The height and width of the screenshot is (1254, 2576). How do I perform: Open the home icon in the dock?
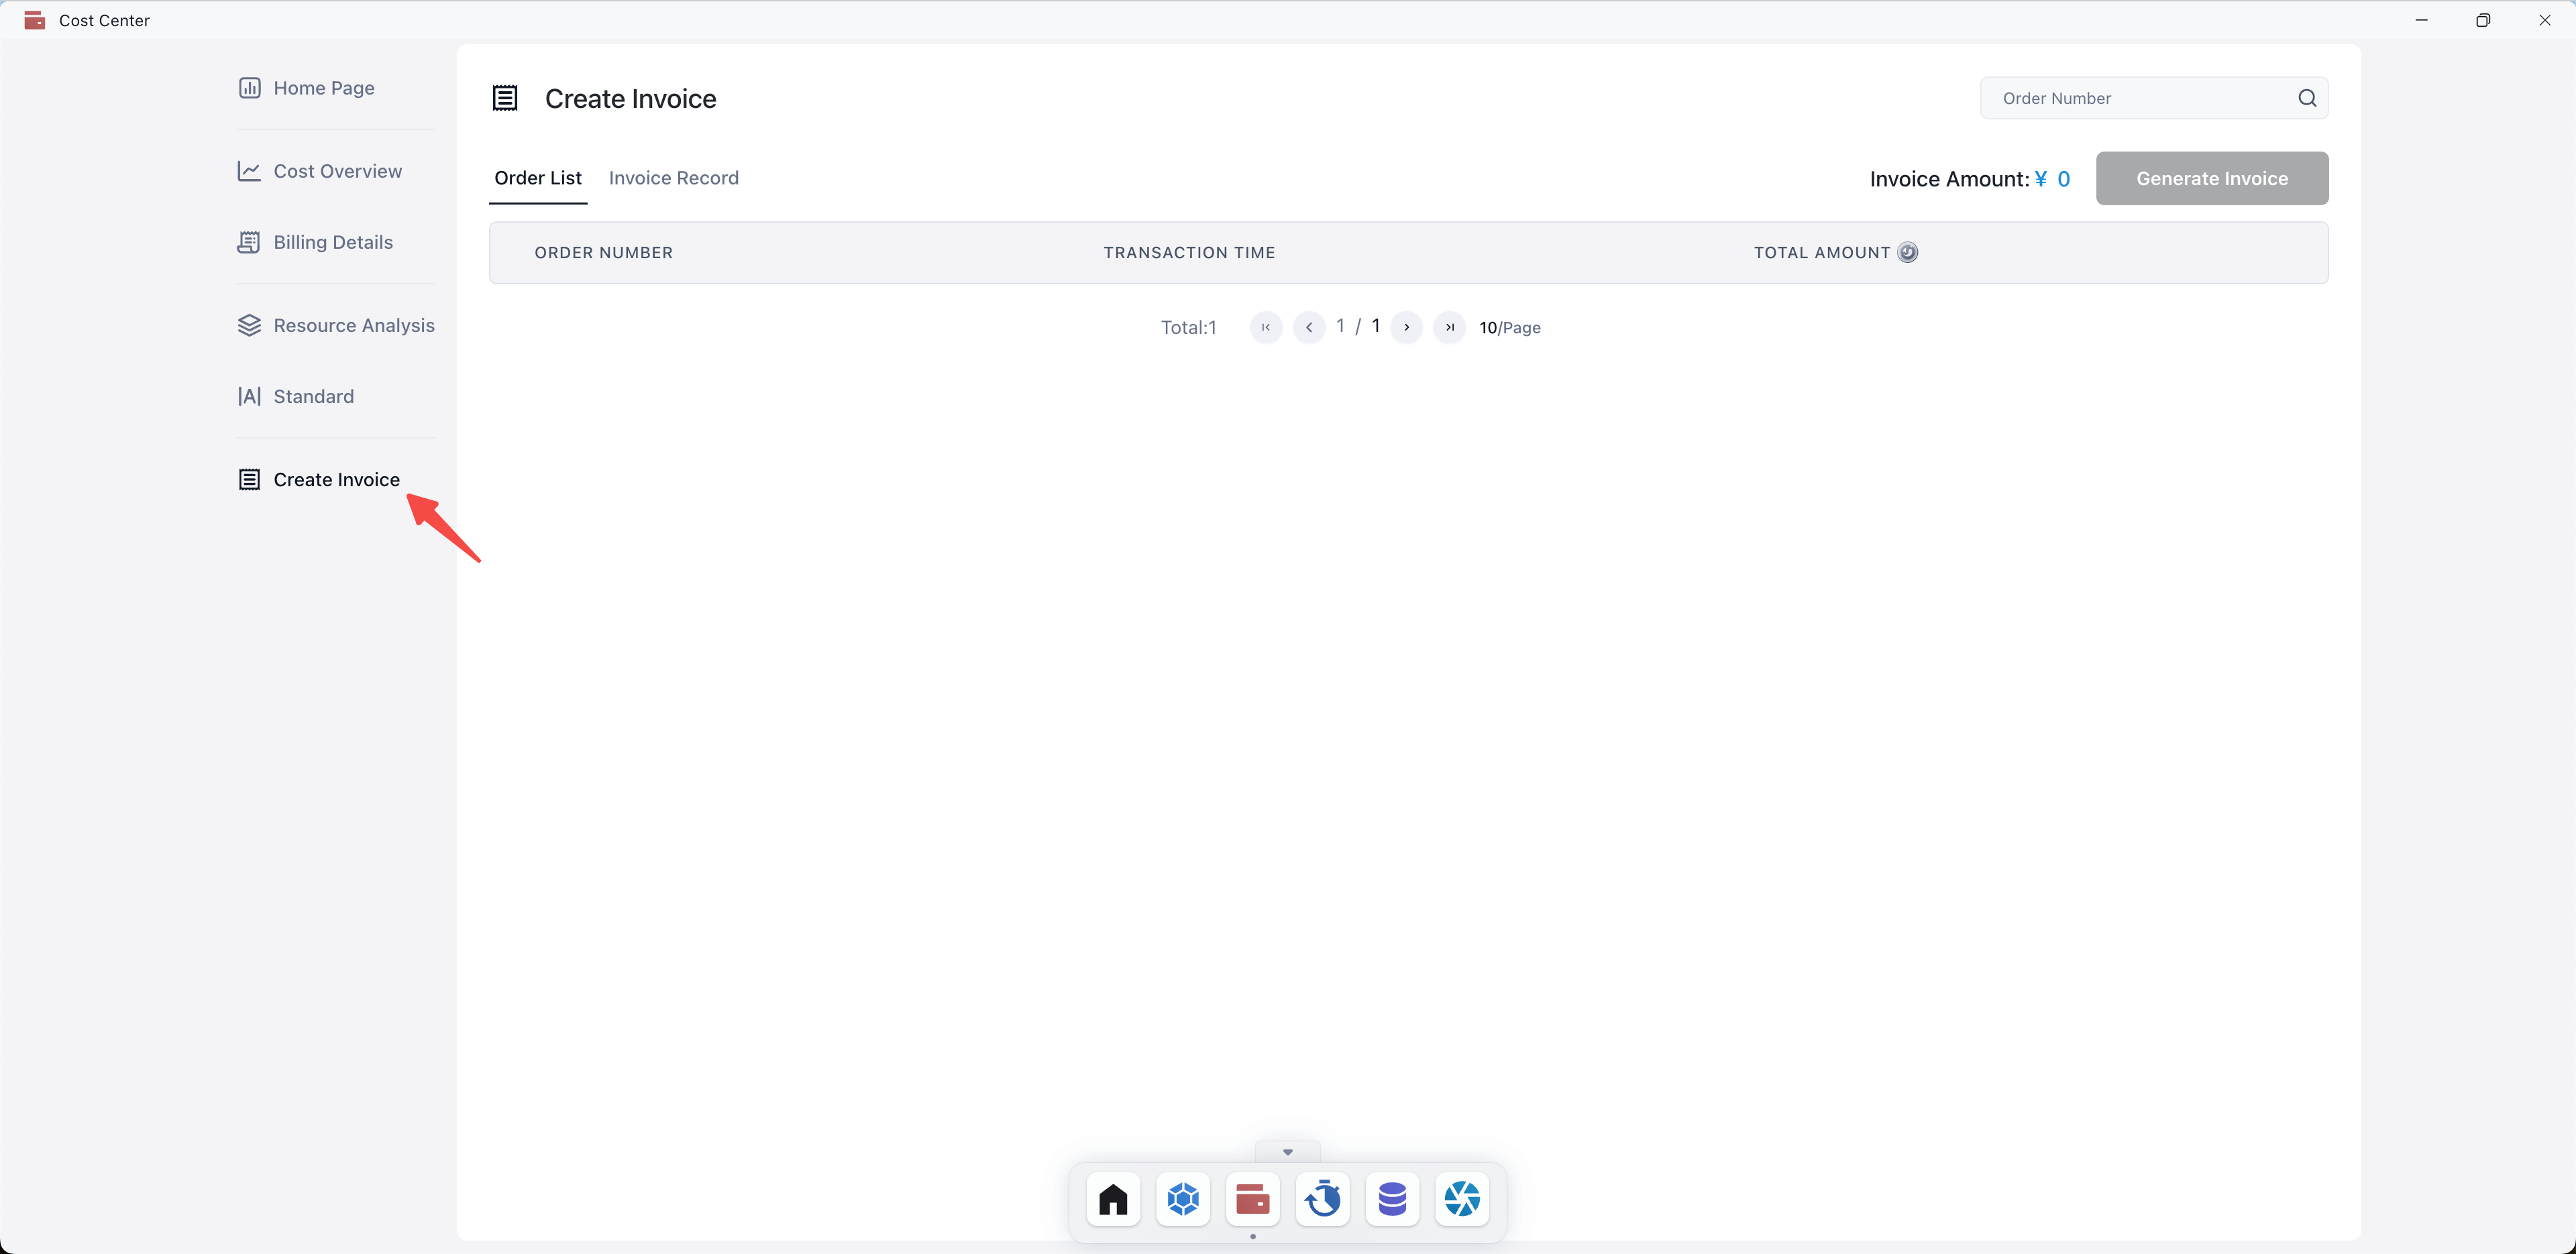click(1113, 1198)
